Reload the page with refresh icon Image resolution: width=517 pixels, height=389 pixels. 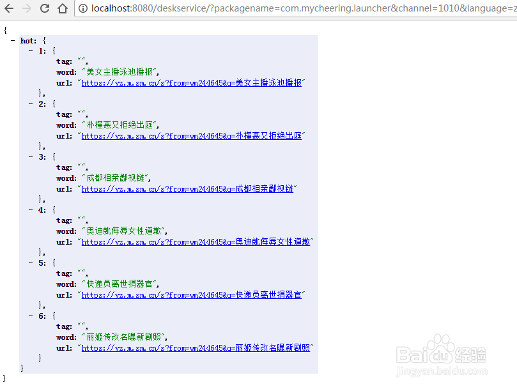click(45, 8)
